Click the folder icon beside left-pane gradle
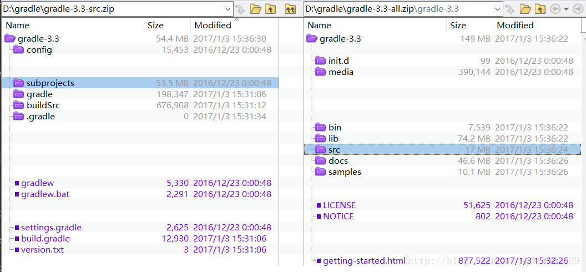Viewport: 586px width, 272px height. tap(19, 94)
